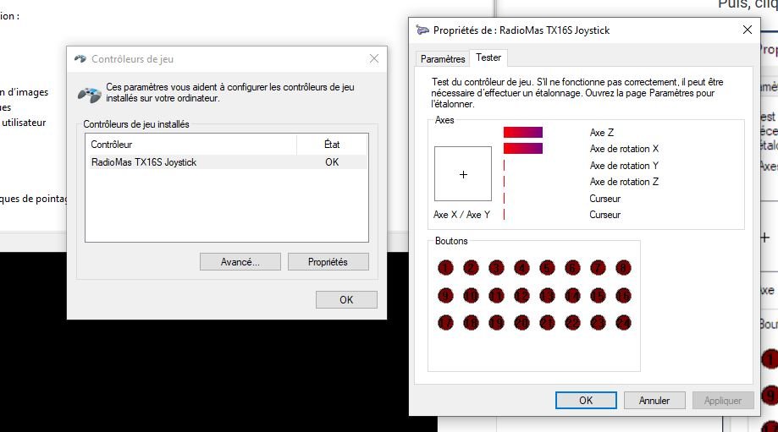Image resolution: width=778 pixels, height=432 pixels.
Task: Click the Contrôleur column header
Action: 190,145
